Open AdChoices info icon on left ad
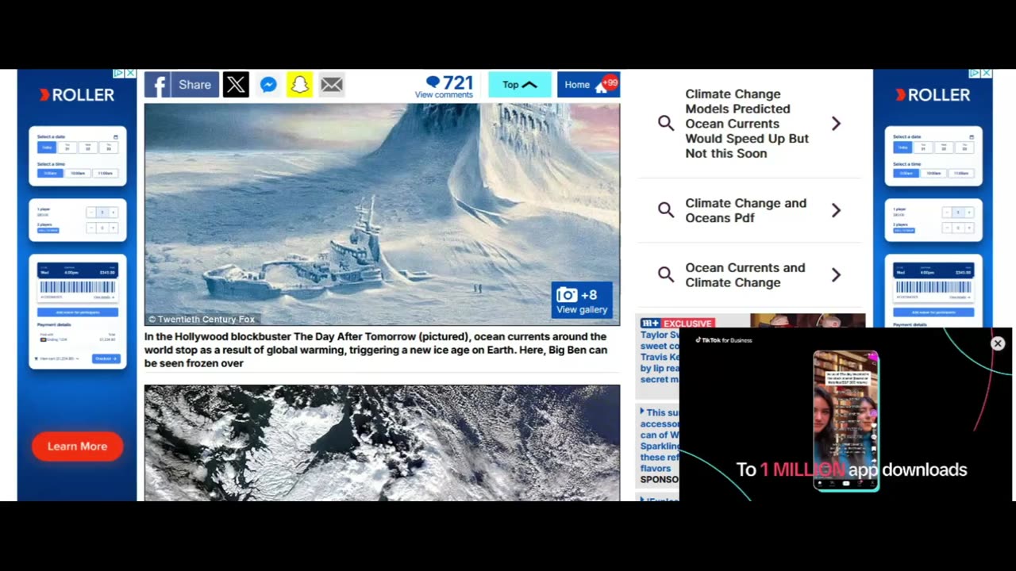Image resolution: width=1016 pixels, height=571 pixels. 118,73
